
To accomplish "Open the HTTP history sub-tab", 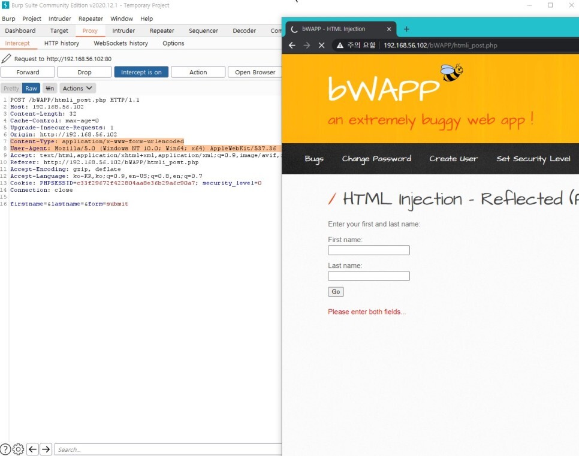I will coord(62,43).
